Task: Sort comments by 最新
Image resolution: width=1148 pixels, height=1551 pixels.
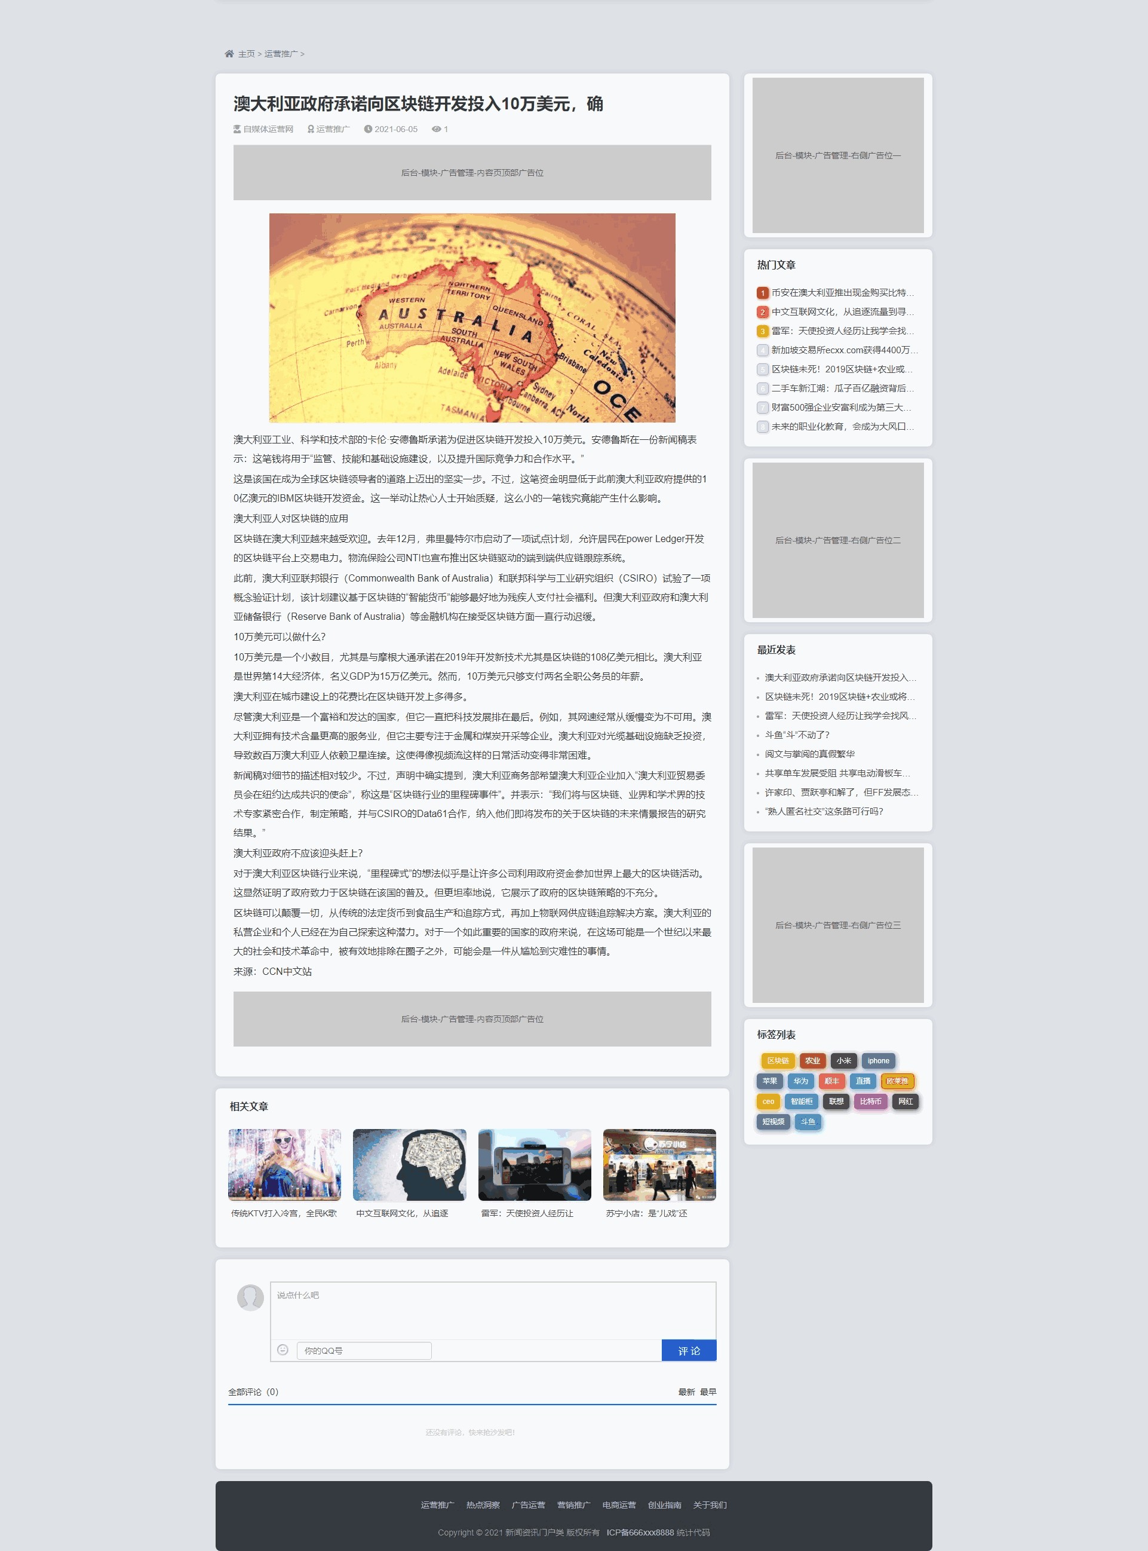Action: 686,1392
